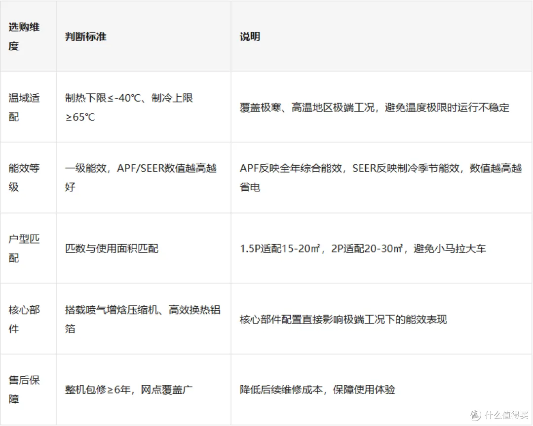
Task: Select the cell 匹数与使用面积匹配
Action: (x=144, y=248)
